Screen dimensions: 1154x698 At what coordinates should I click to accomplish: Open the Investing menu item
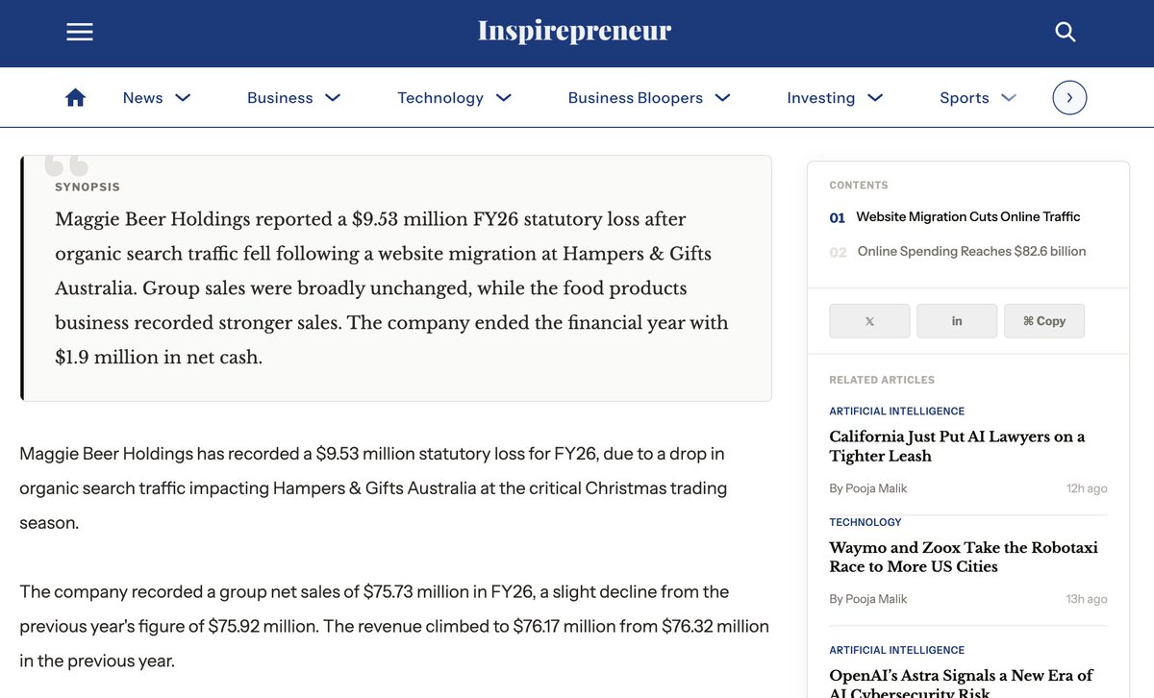pyautogui.click(x=821, y=98)
